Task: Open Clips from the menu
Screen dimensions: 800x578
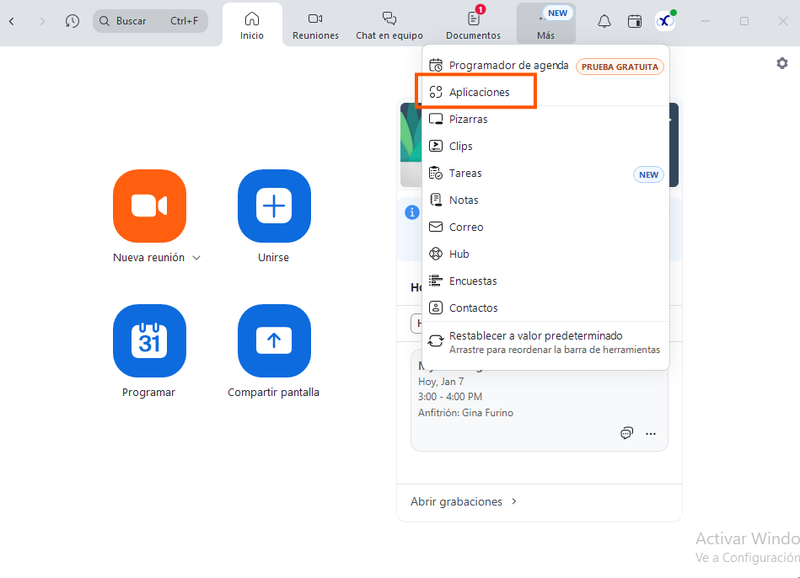Action: coord(546,147)
